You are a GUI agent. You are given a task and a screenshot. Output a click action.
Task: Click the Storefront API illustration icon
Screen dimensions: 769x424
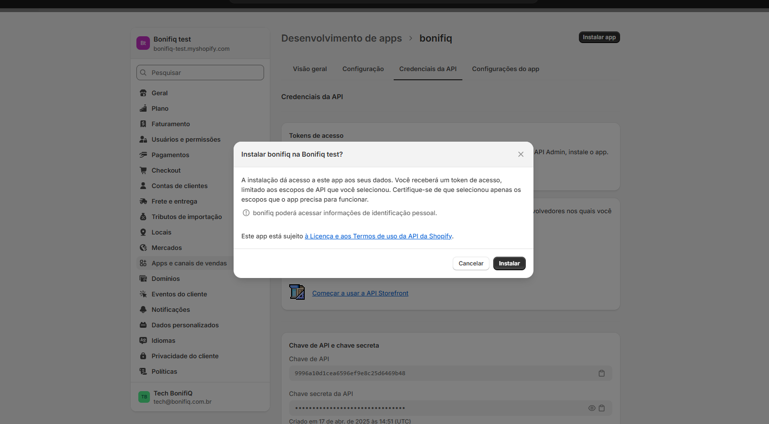[297, 292]
